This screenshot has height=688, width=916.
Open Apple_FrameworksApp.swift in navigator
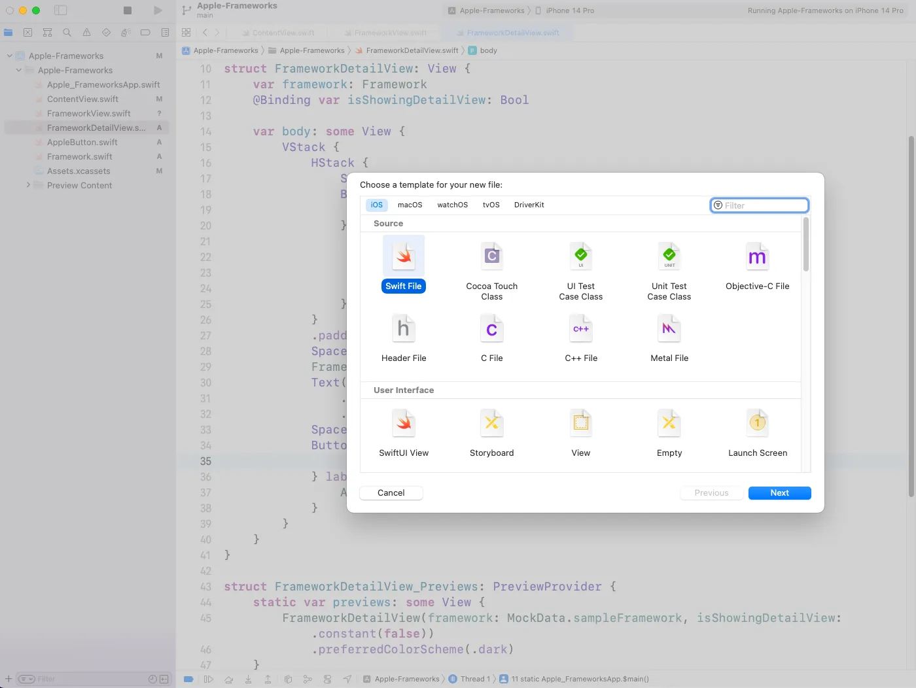[103, 85]
